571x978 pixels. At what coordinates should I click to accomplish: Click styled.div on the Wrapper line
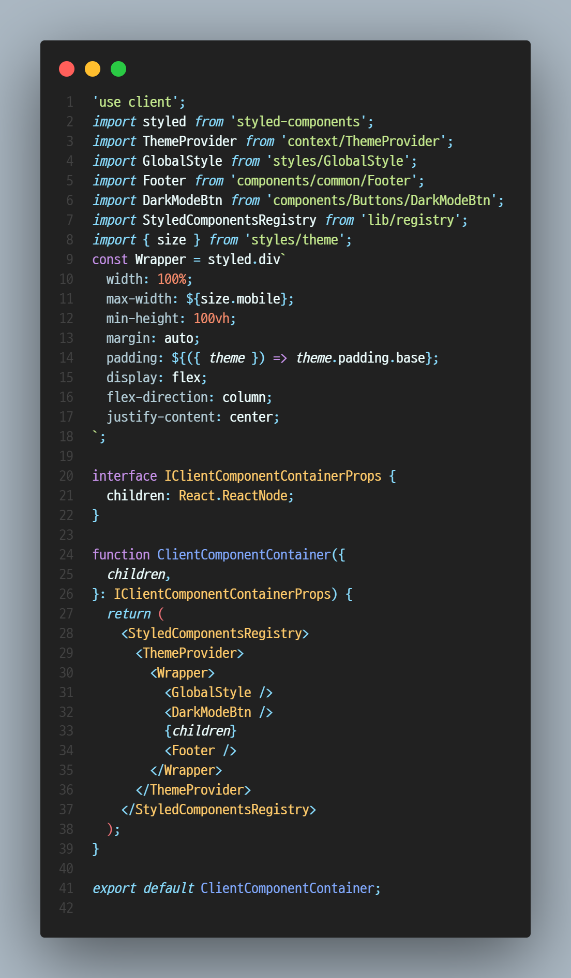coord(244,260)
